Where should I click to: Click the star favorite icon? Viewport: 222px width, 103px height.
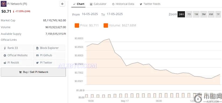[x=62, y=4]
